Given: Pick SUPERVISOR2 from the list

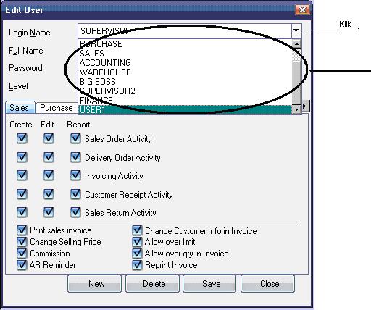Looking at the screenshot, I should pyautogui.click(x=185, y=91).
